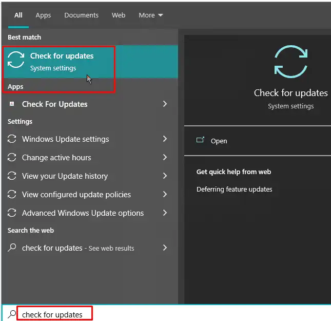Click the icon beside View your Update history
This screenshot has height=321, width=331.
point(12,176)
